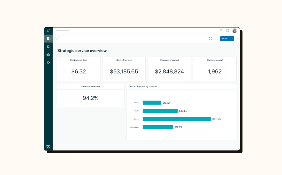The height and width of the screenshot is (175, 282).
Task: Open the product switcher grid icon
Action: click(x=227, y=30)
